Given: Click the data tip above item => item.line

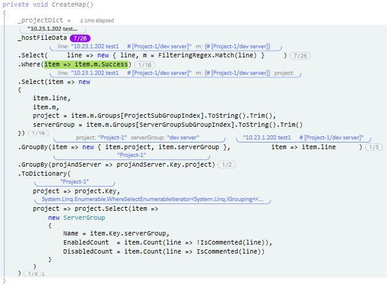Looking at the screenshot, I should tap(304, 138).
